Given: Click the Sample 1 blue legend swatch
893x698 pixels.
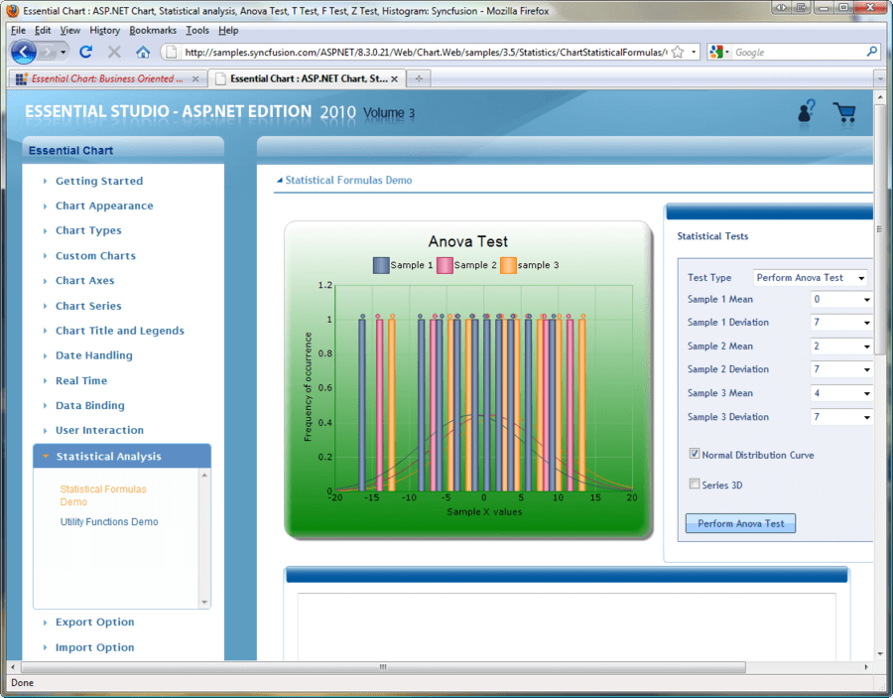Looking at the screenshot, I should point(381,265).
